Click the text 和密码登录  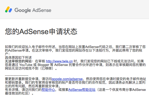click(x=13, y=83)
